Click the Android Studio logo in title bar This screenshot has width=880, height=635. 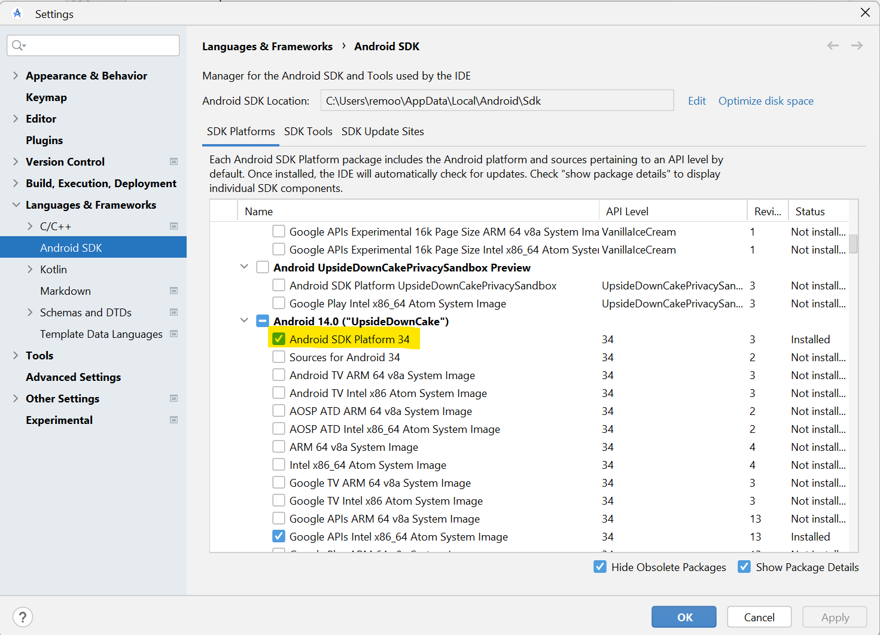click(x=17, y=13)
